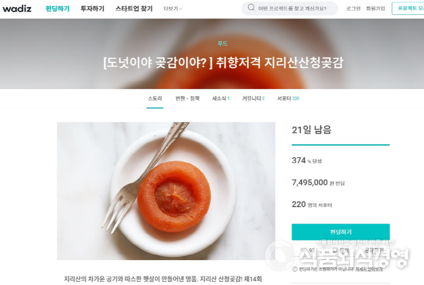The height and width of the screenshot is (285, 424).
Task: Click the wadiz logo
Action: click(x=17, y=9)
